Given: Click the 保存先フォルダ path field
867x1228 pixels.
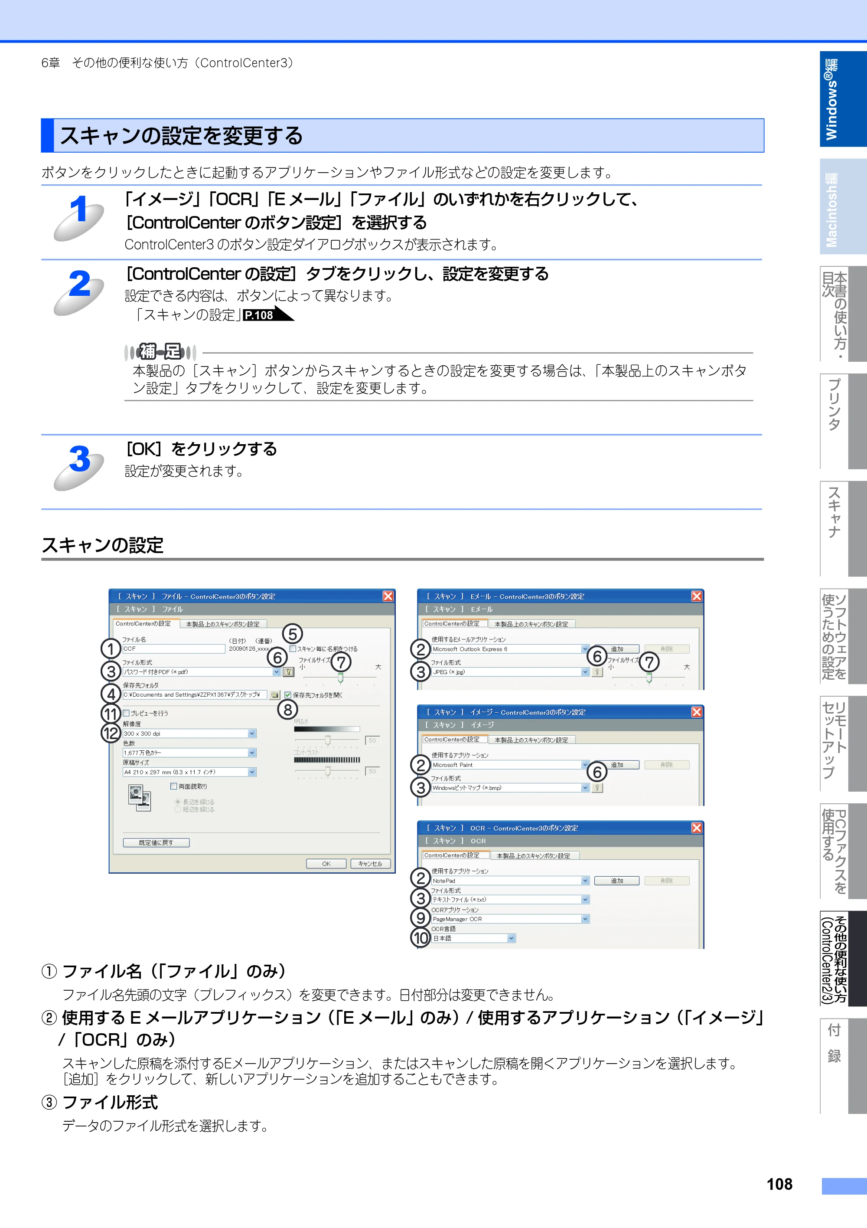Looking at the screenshot, I should tap(195, 695).
